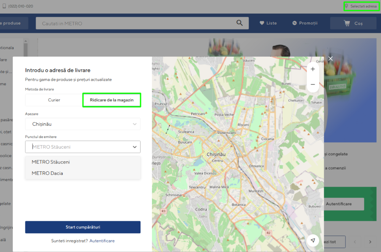
Task: Choose METRO Dacia from the list
Action: (x=47, y=173)
